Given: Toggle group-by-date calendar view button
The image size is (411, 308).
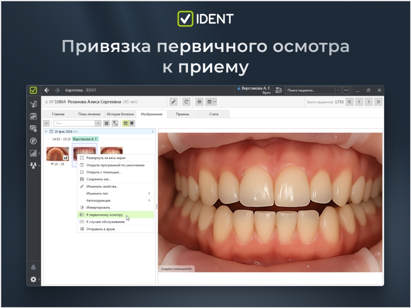Looking at the screenshot, I should [126, 124].
